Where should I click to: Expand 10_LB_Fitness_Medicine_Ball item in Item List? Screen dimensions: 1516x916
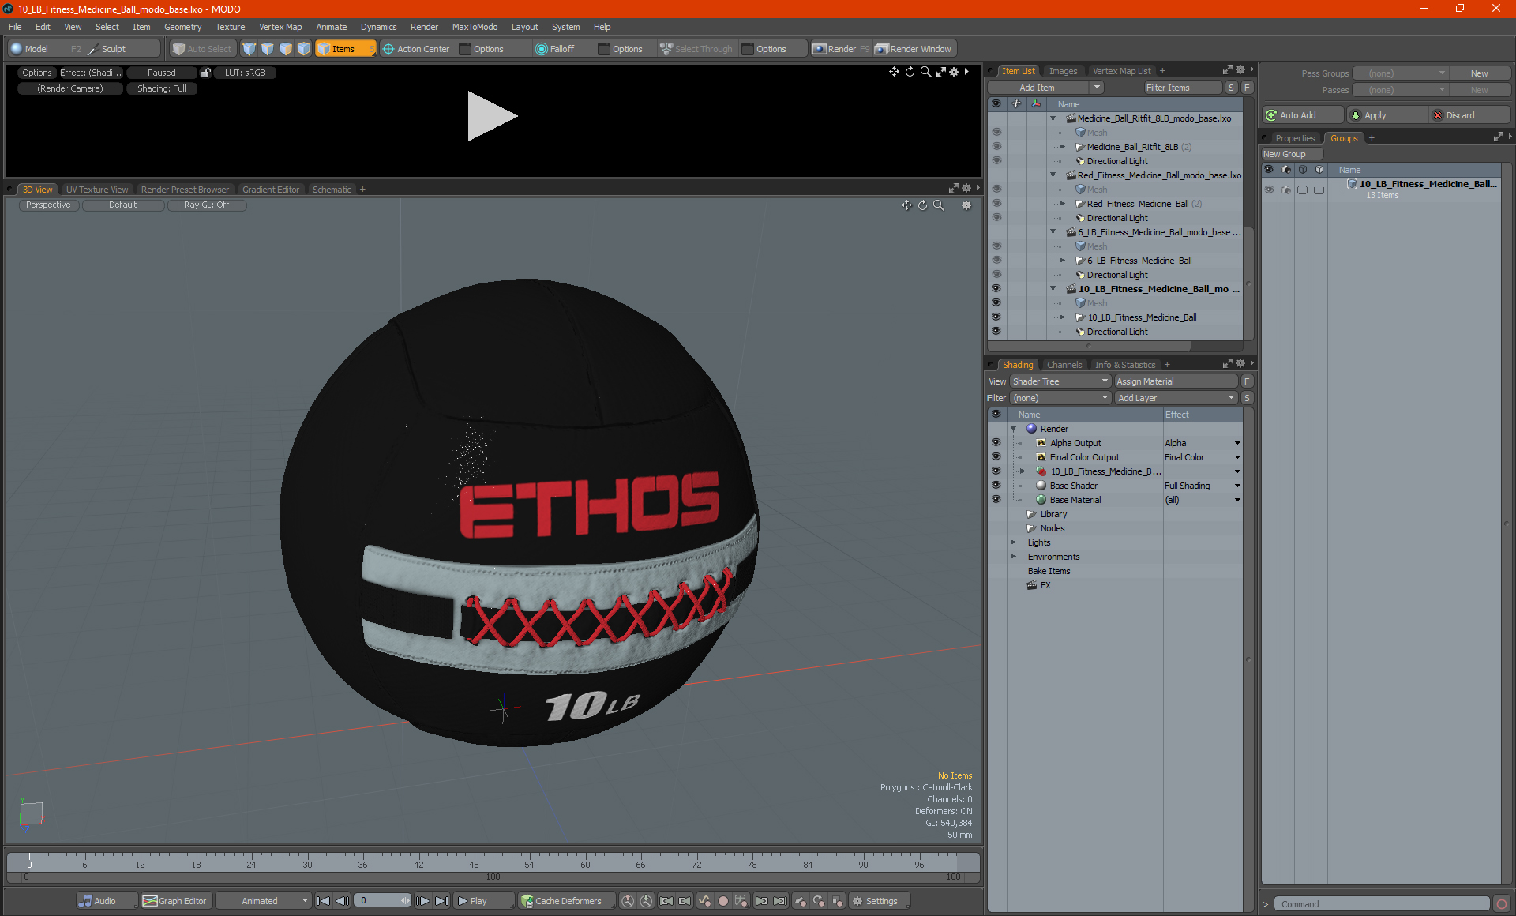point(1062,317)
